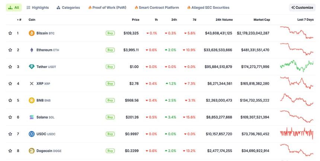Sort coins by 24h Volume header
This screenshot has height=161, width=320.
[x=224, y=19]
